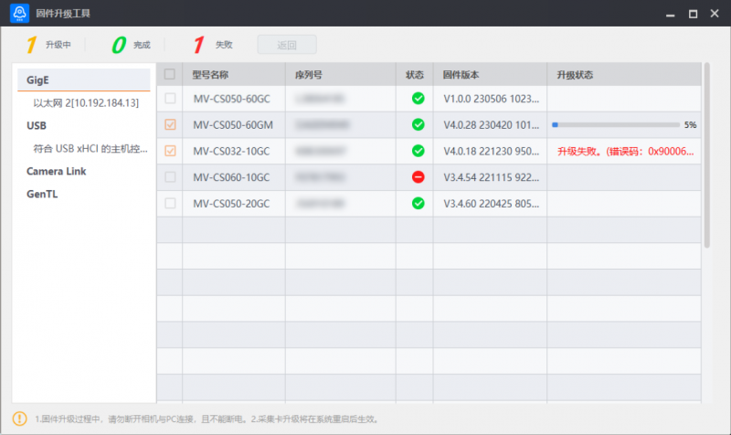Screen dimensions: 731x435
Task: Toggle the select-all checkbox in table header
Action: pyautogui.click(x=170, y=74)
